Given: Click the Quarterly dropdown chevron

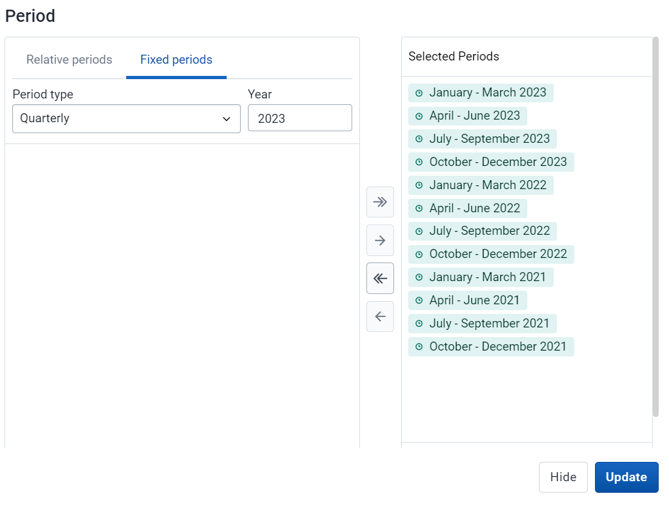Looking at the screenshot, I should pyautogui.click(x=227, y=119).
